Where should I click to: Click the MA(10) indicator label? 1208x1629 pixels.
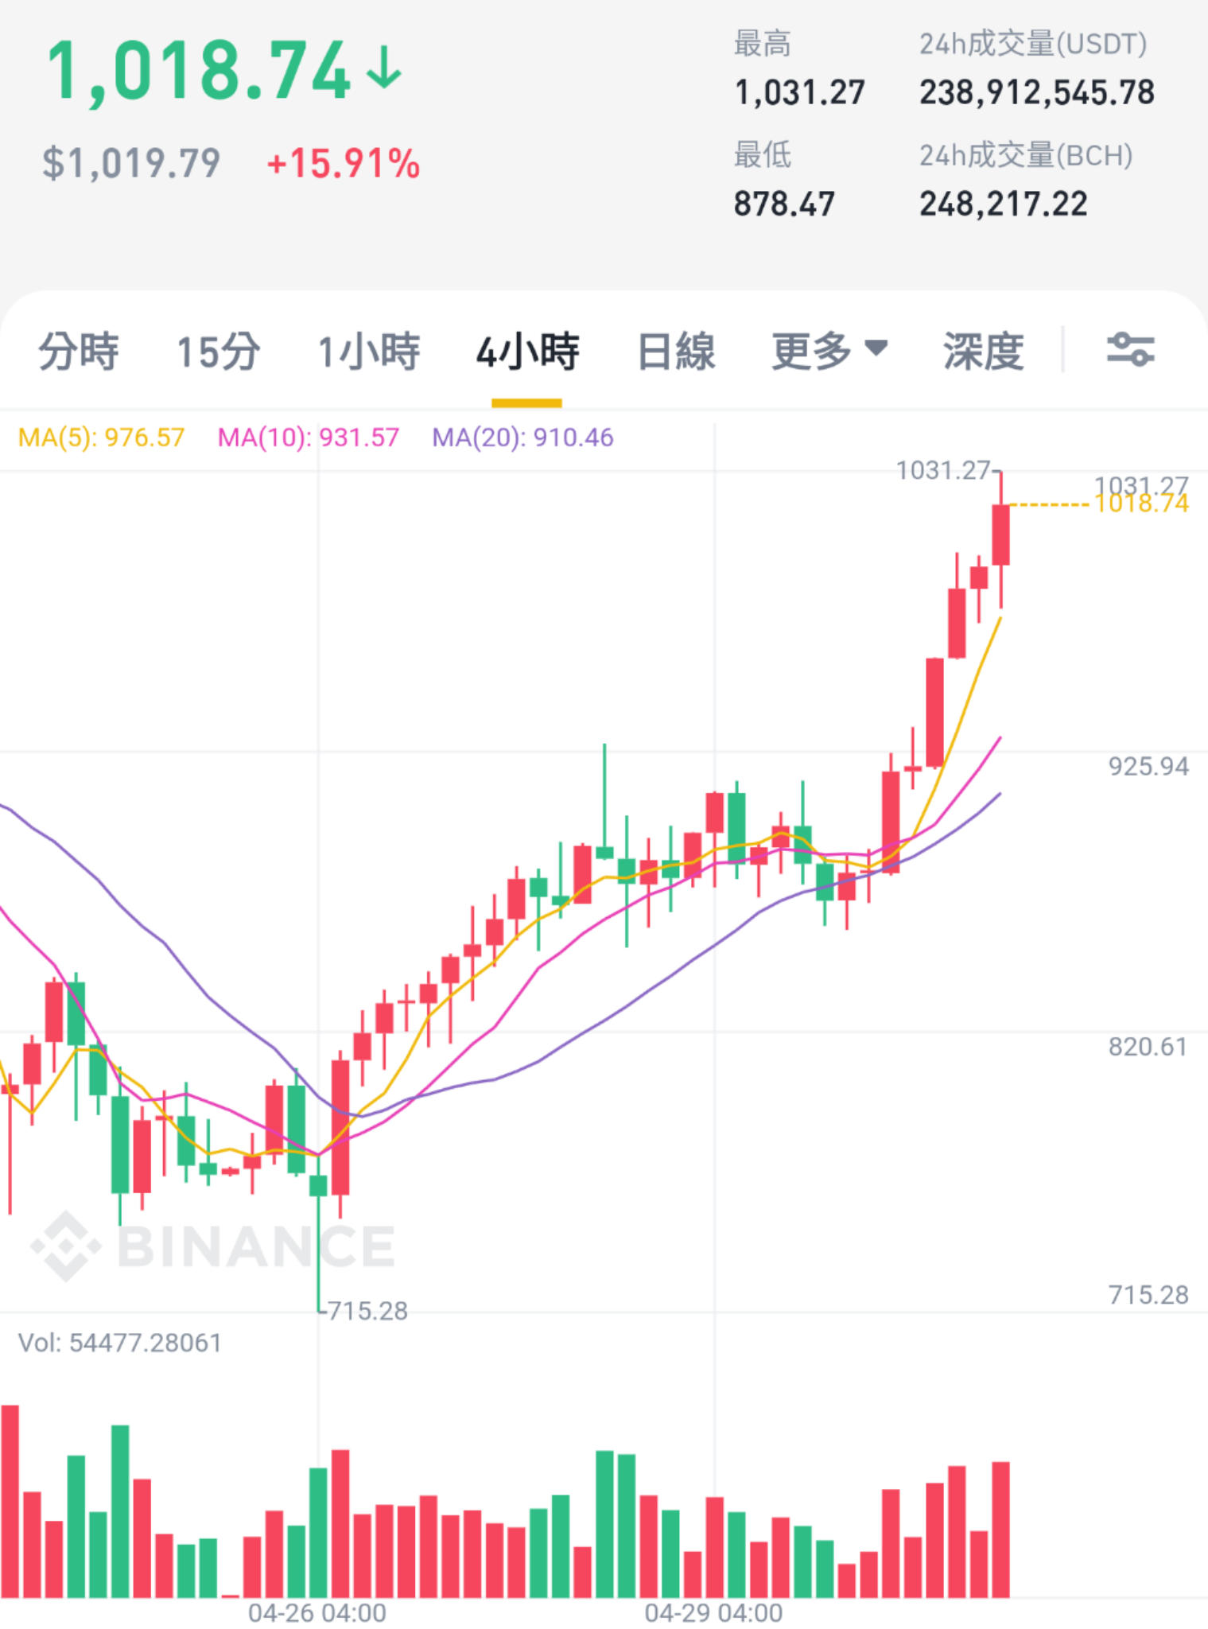pos(309,437)
